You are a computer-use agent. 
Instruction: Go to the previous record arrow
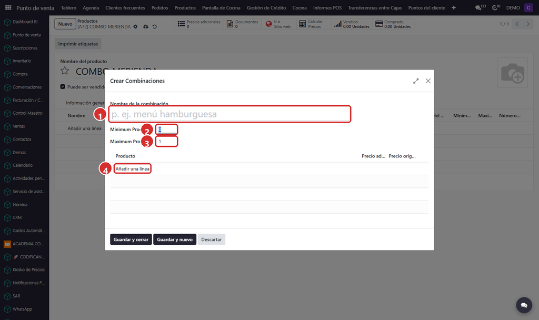pos(517,24)
